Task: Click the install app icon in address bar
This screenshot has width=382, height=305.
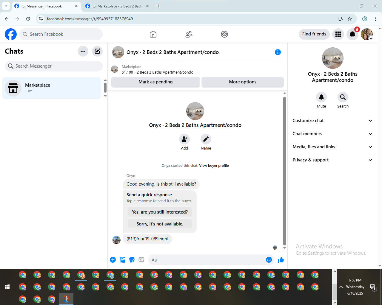Action: click(x=340, y=19)
